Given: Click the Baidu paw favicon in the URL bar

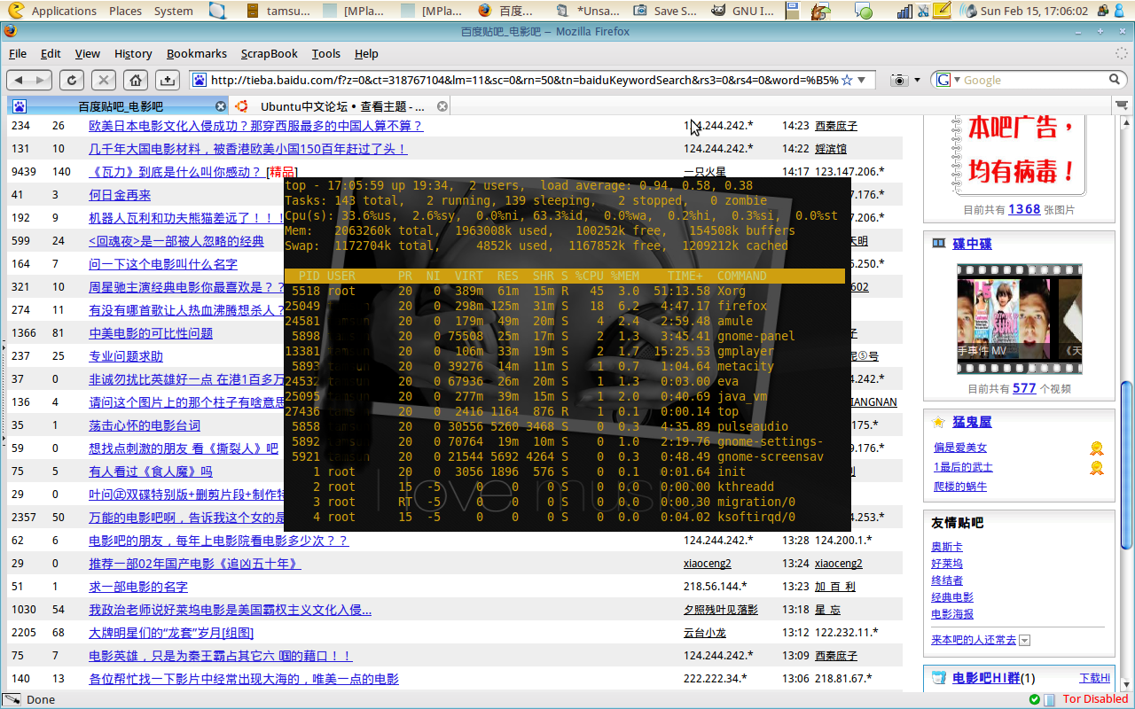Looking at the screenshot, I should coord(200,80).
